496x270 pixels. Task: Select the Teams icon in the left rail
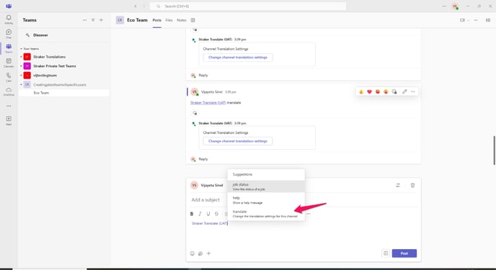tap(9, 48)
